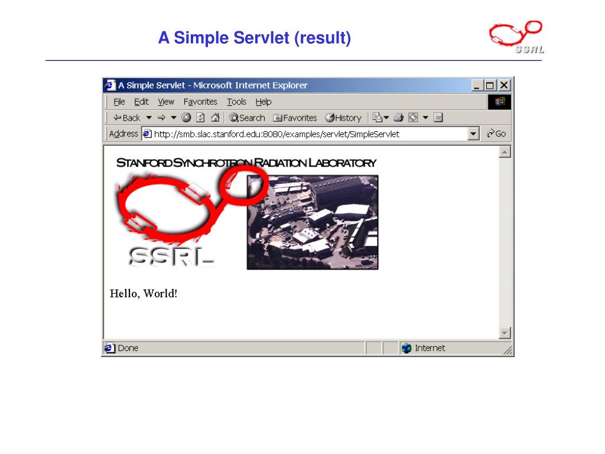Screen dimensions: 605x454
Task: Open the Favorites toolbar button
Action: (x=295, y=118)
